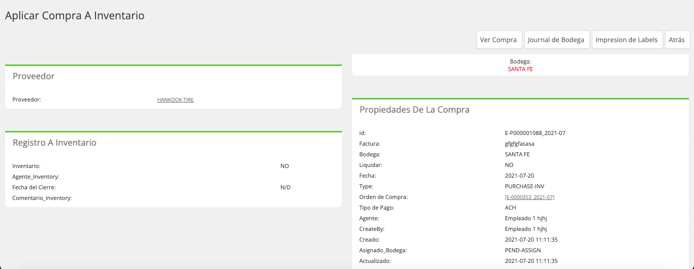Click the red SANTA FE bodega text

[520, 69]
